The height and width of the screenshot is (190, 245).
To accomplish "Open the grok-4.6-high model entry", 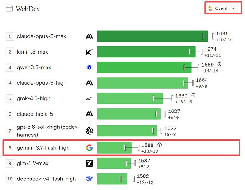I will (34, 98).
